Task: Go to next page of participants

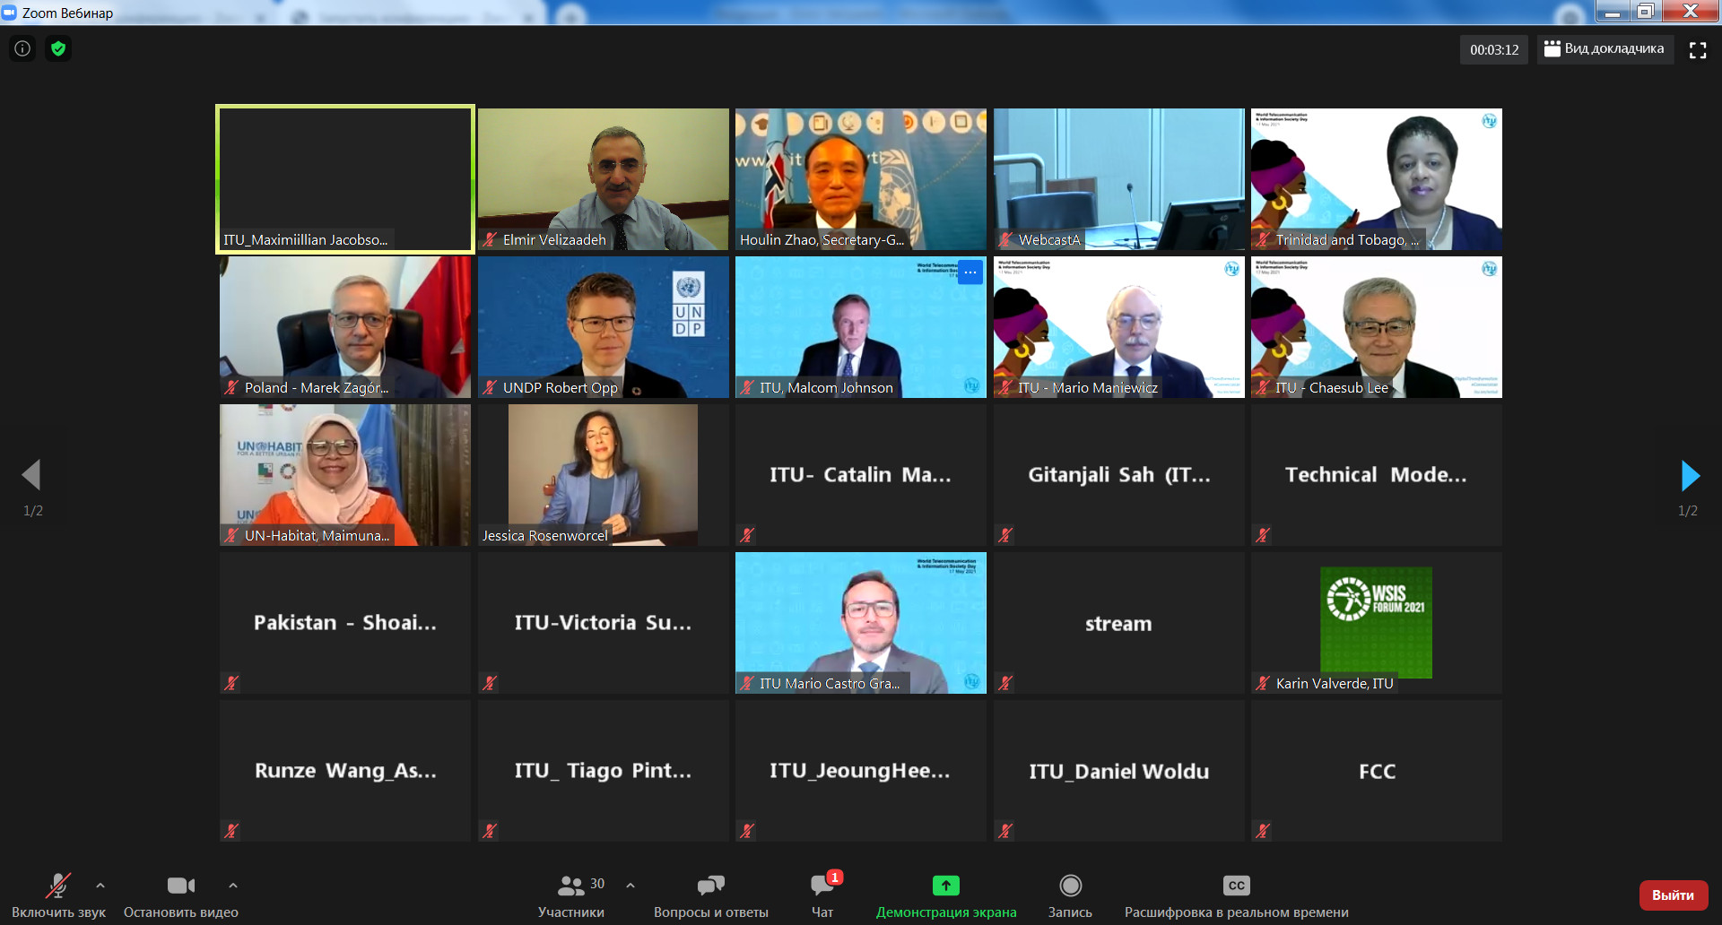Action: click(x=1689, y=476)
